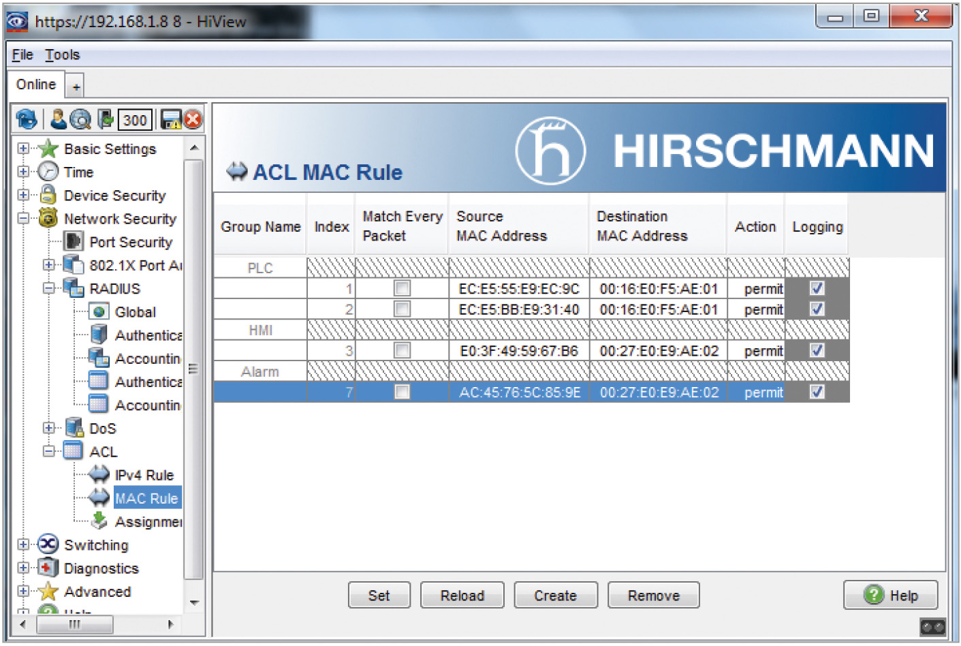Select the Online tab
The image size is (961, 646).
tap(36, 84)
